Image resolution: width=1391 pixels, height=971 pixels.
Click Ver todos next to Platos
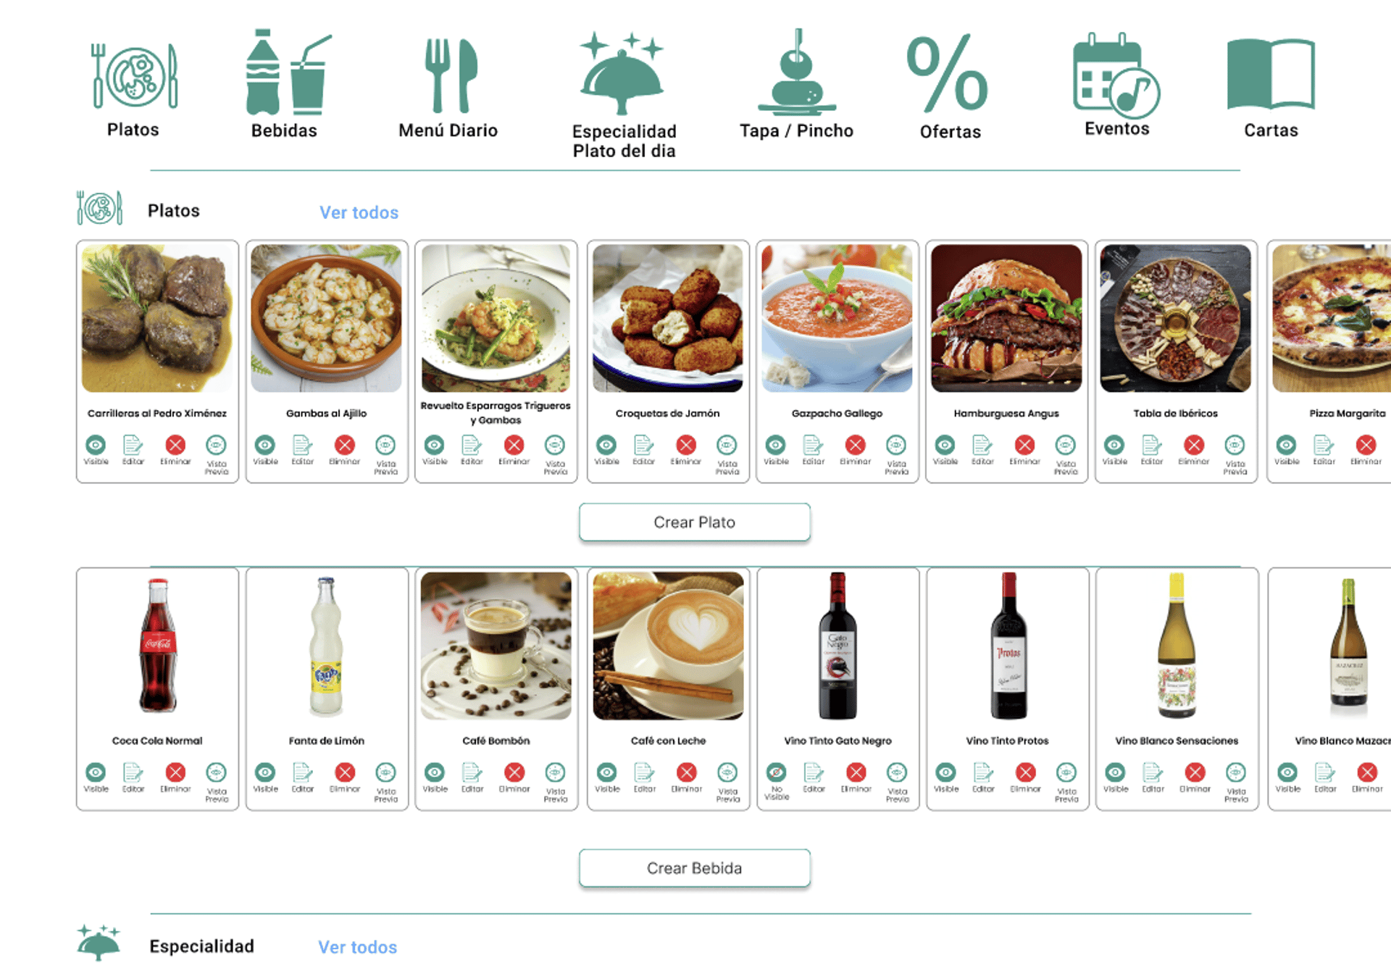359,212
